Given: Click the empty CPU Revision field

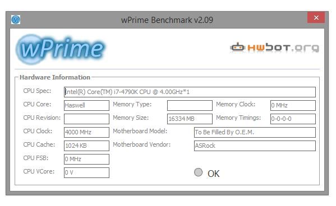Looking at the screenshot, I should 86,119.
